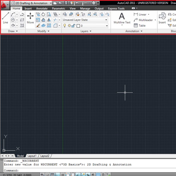Select the Multiline Text tool
The image size is (176, 176).
click(122, 19)
